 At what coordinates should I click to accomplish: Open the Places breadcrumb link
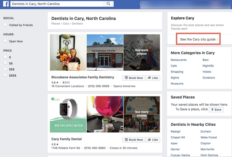pyautogui.click(x=56, y=23)
